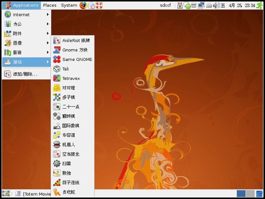Click the green running man logout icon

(260, 5)
